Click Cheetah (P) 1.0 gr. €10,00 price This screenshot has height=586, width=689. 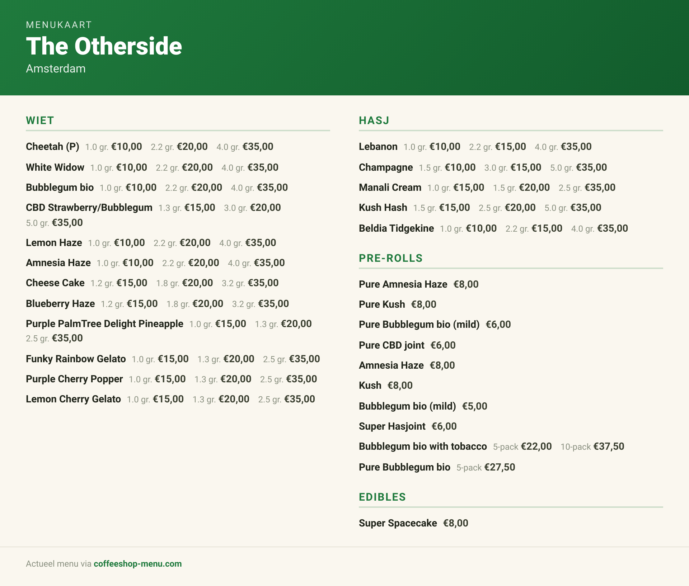point(114,147)
